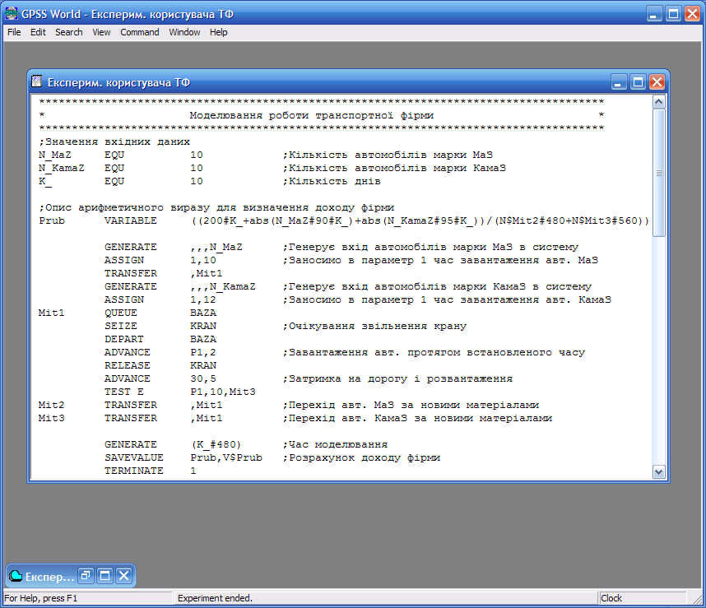Click the Clock status bar panel
706x608 pixels.
[643, 598]
